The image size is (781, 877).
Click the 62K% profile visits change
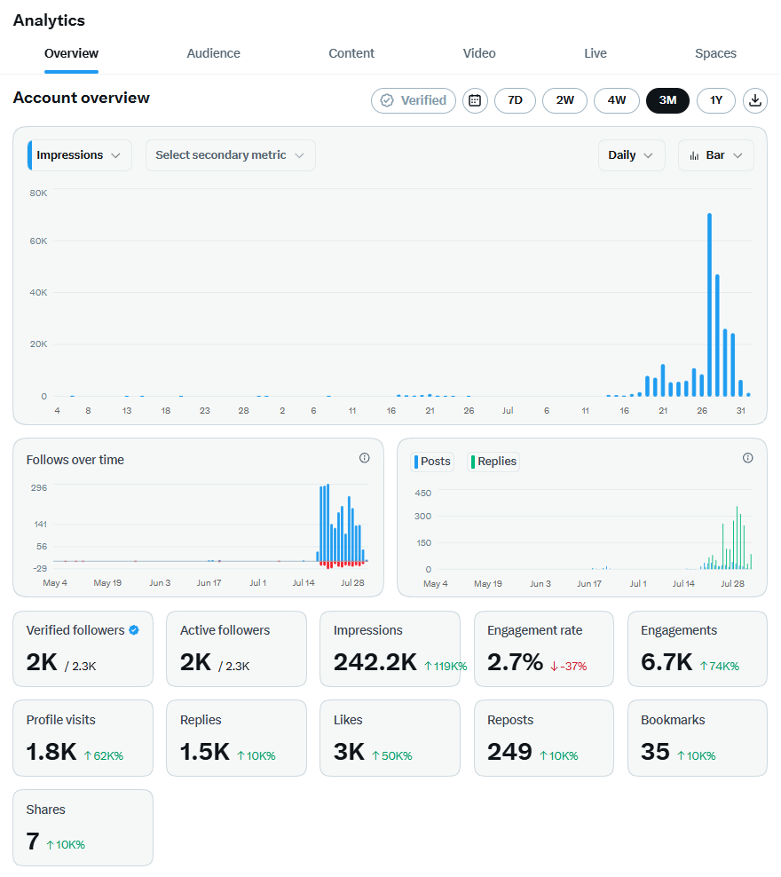click(104, 755)
